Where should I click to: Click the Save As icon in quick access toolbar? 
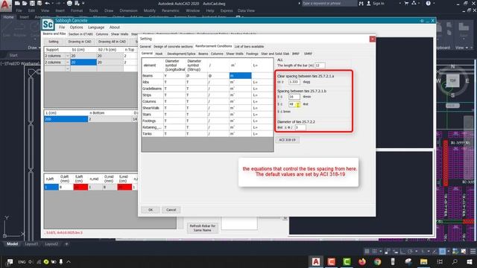(40, 3)
